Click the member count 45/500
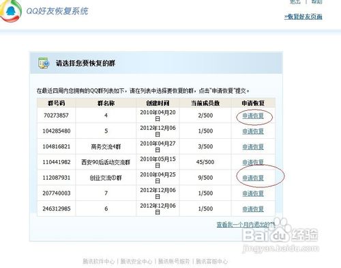 pos(205,162)
